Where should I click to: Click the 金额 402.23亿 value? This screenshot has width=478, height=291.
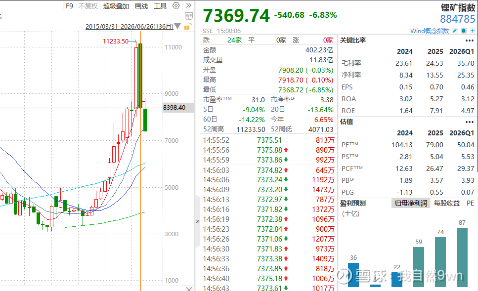[x=319, y=50]
